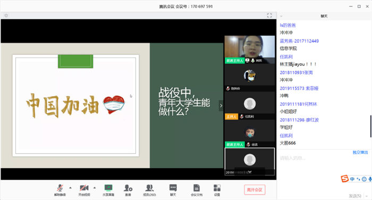Leave meeting via 离开会议 button
Viewport: 372px width, 200px height.
pyautogui.click(x=255, y=190)
